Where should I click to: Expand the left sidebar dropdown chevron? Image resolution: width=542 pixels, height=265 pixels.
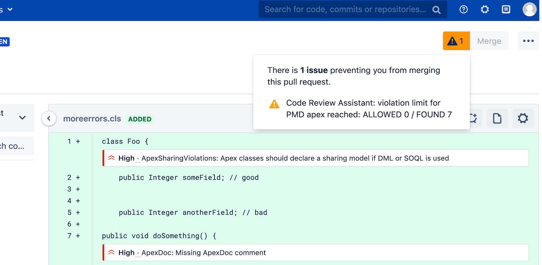(x=22, y=117)
